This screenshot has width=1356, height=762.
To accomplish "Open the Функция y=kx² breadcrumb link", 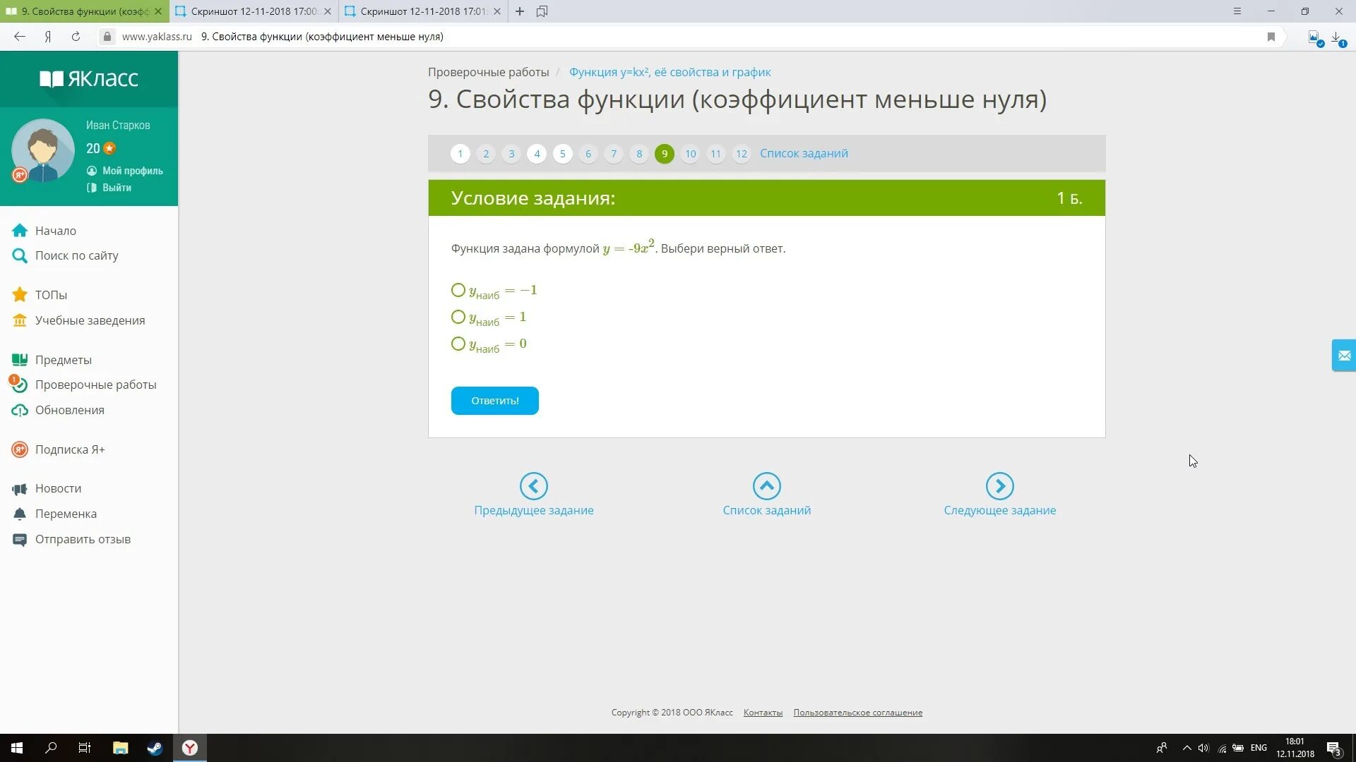I will pyautogui.click(x=670, y=72).
